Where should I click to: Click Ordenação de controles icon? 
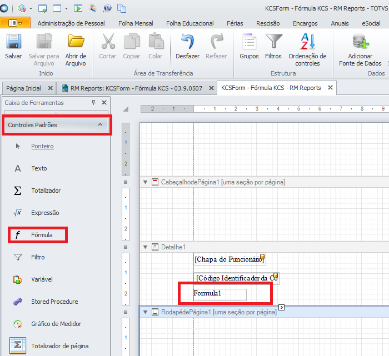coord(308,41)
